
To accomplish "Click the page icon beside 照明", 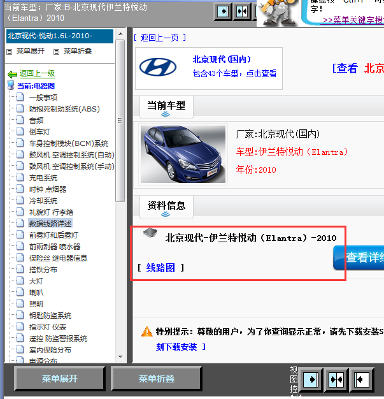I will coord(20,303).
